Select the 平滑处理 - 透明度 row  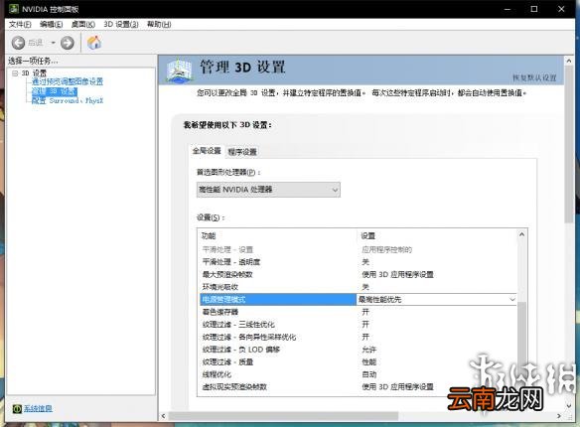tap(359, 262)
